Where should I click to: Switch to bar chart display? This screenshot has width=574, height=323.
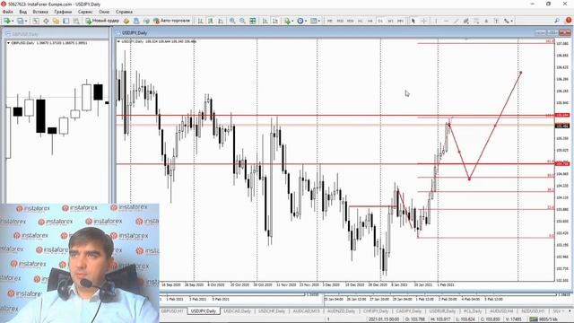[200, 21]
